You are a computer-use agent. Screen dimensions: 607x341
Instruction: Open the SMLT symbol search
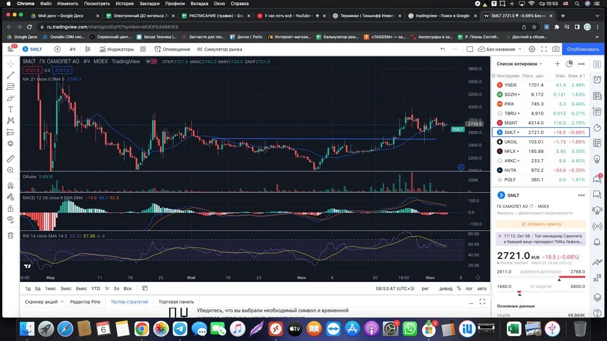pos(32,49)
